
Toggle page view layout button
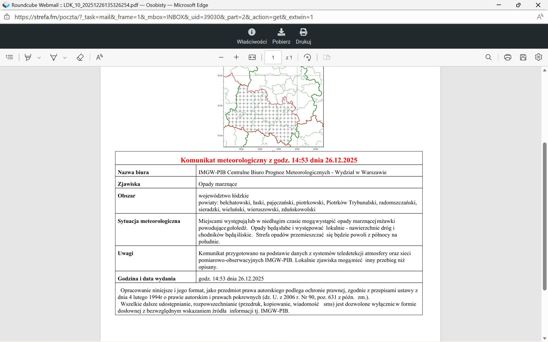coord(327,57)
